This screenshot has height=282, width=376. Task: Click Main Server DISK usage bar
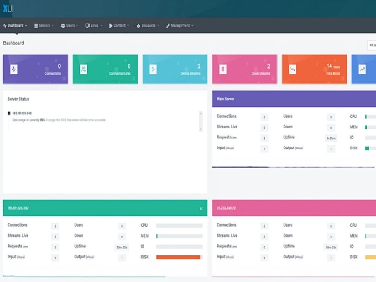(x=370, y=148)
